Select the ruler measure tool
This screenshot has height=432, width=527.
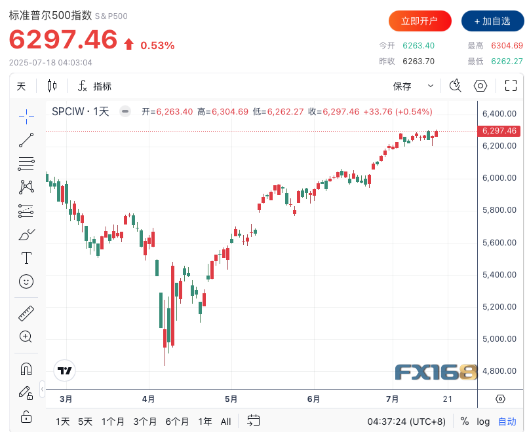coord(26,313)
